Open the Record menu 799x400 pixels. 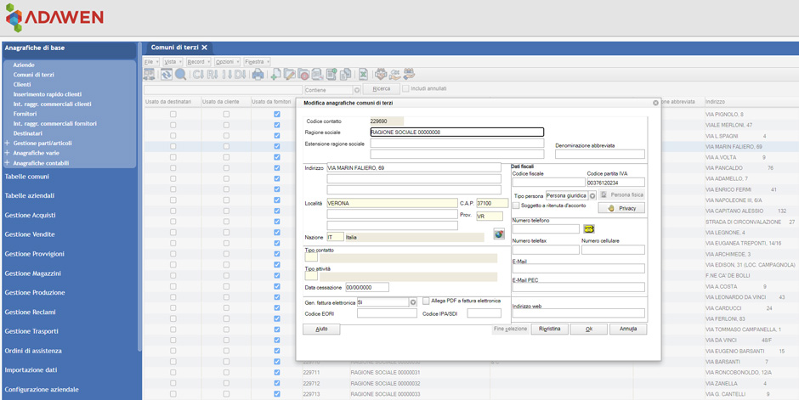[197, 62]
